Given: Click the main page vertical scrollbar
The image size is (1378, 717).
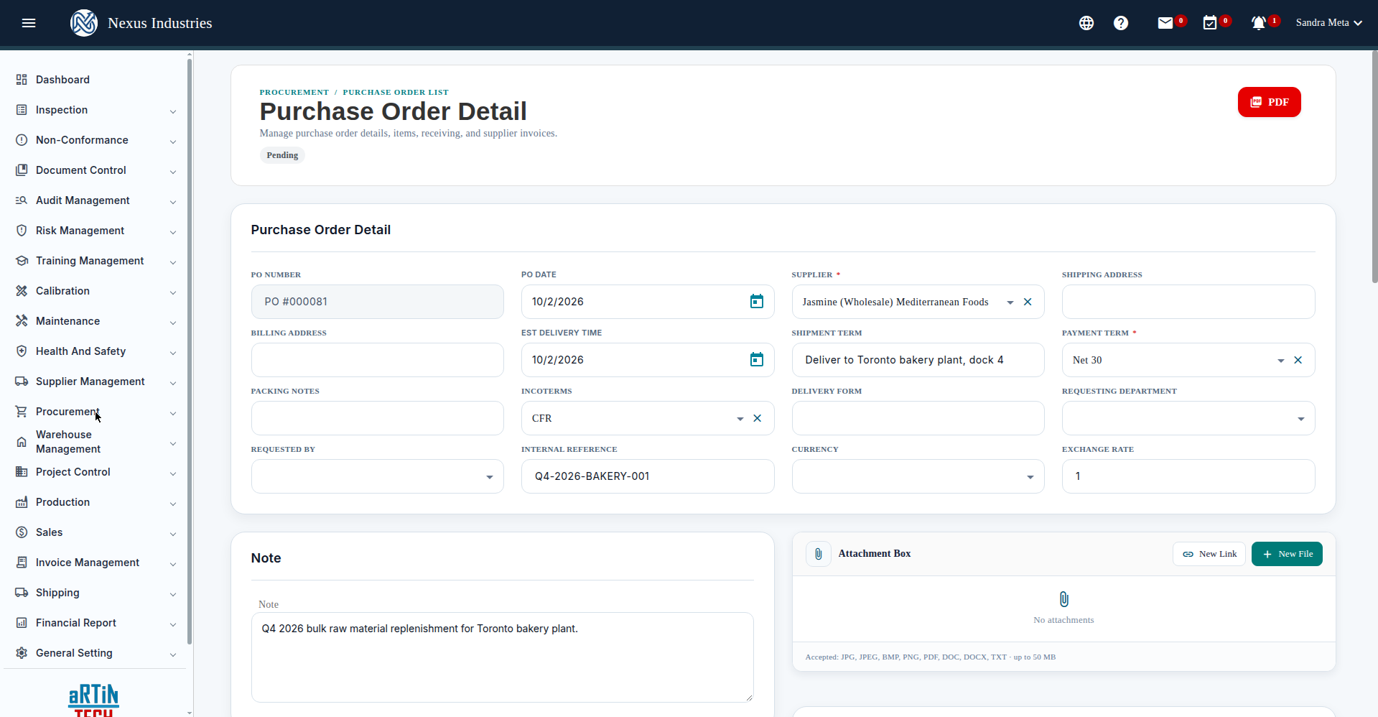Looking at the screenshot, I should pos(1374,167).
